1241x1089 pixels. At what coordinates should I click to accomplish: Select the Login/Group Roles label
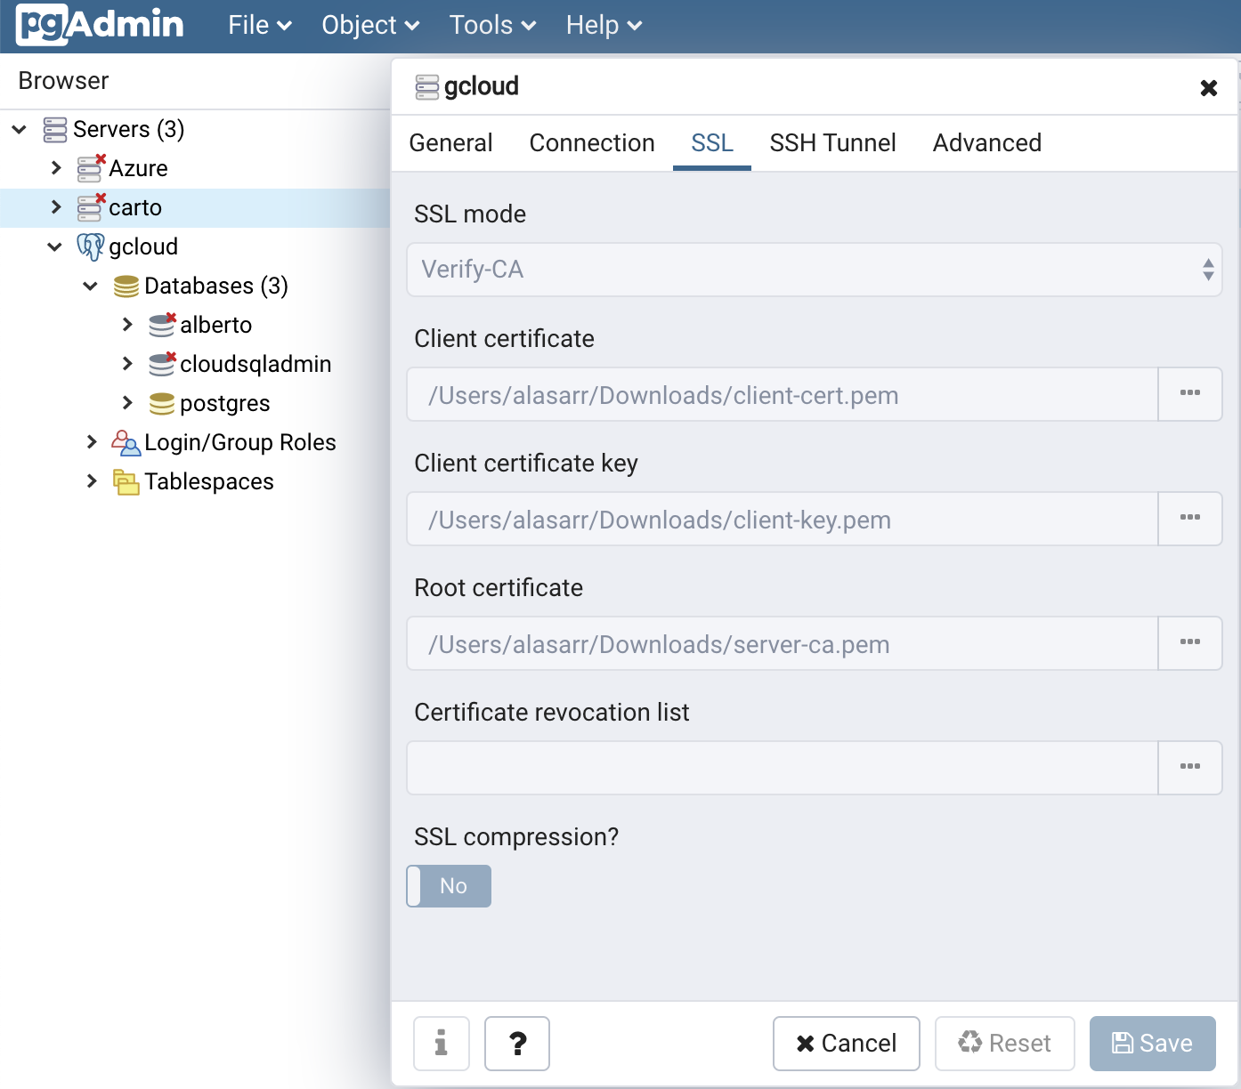[240, 442]
